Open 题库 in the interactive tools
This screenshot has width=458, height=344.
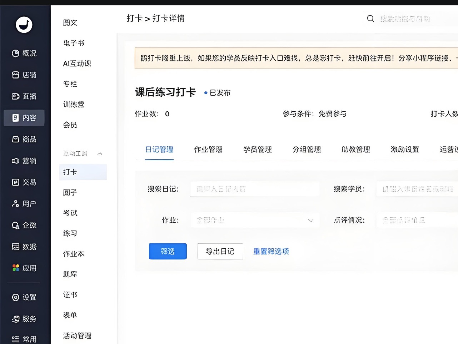tap(70, 274)
